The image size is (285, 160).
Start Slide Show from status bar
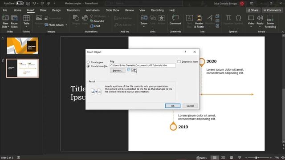click(x=240, y=158)
